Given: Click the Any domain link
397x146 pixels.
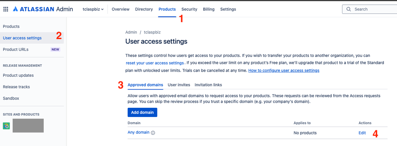Looking at the screenshot, I should coord(138,132).
